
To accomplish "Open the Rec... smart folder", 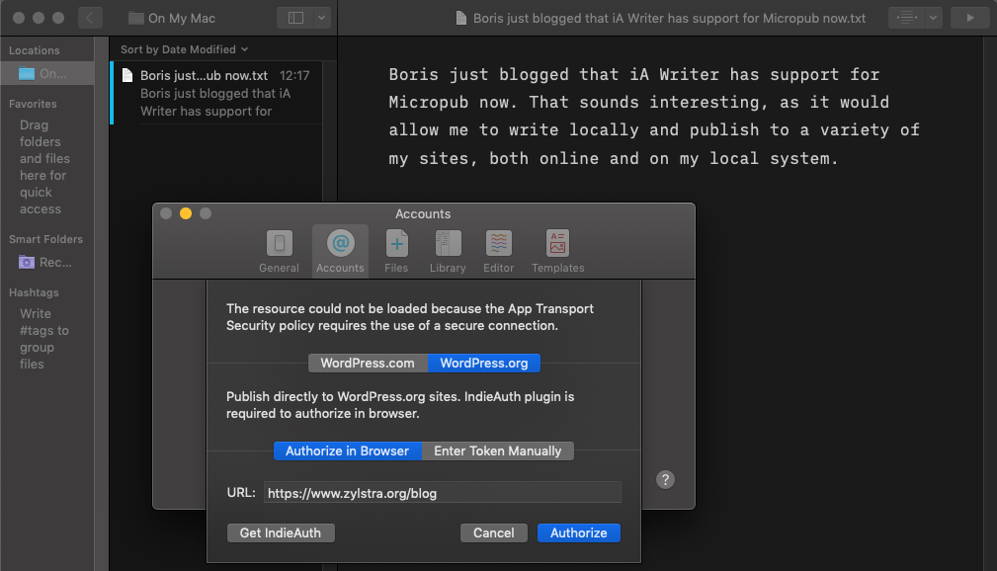I will point(47,262).
